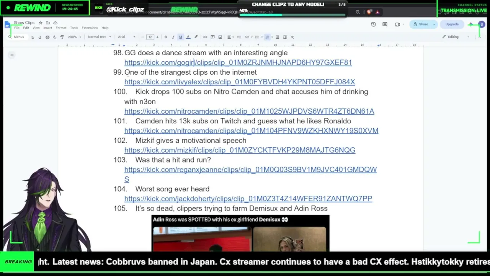This screenshot has width=490, height=276.
Task: Open the Insert menu
Action: pos(47,28)
